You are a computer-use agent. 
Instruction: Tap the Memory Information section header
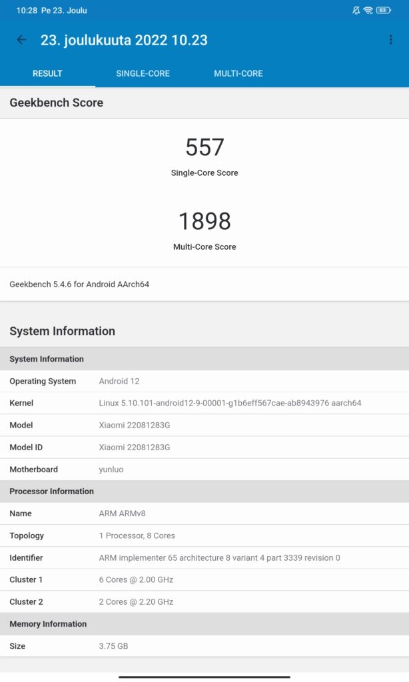[x=204, y=624]
